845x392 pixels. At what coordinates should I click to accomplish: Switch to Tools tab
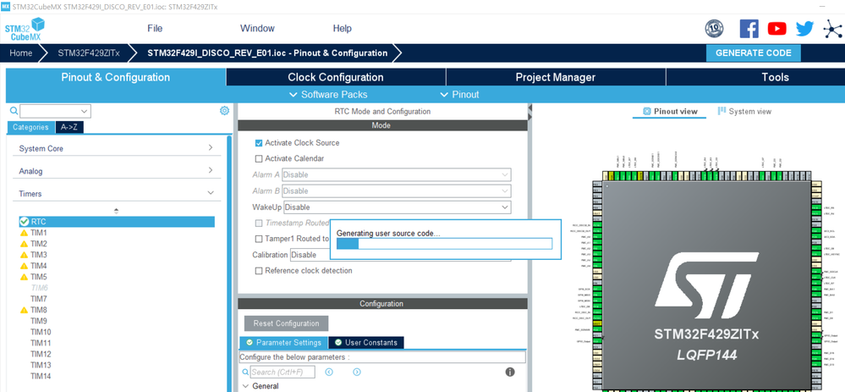[x=775, y=77]
